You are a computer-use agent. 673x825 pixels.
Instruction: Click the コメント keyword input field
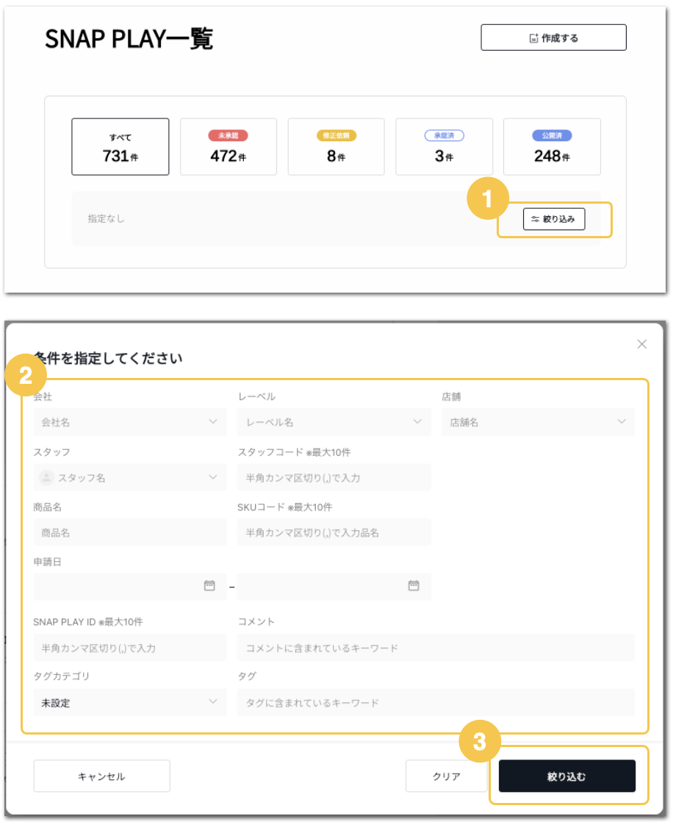pyautogui.click(x=436, y=648)
